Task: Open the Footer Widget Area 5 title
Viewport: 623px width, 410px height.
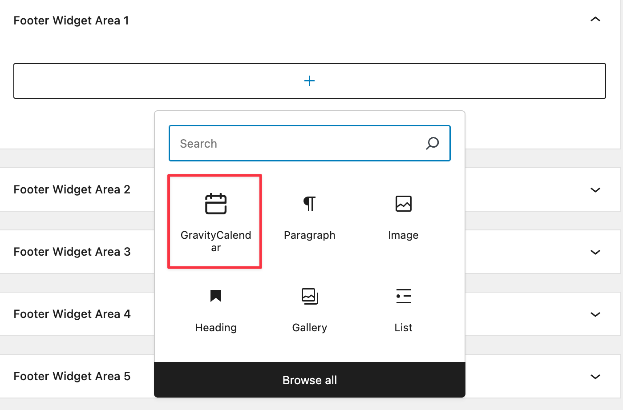Action: click(x=72, y=376)
